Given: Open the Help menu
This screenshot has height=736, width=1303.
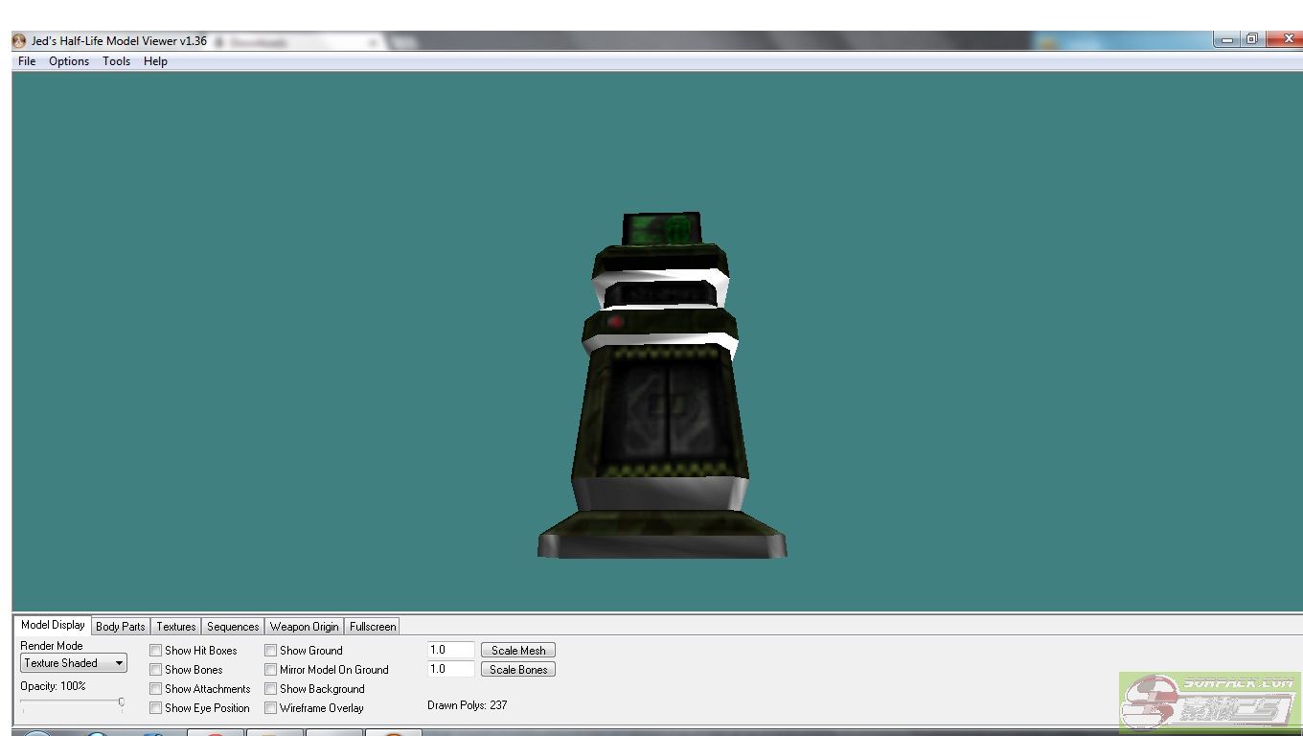Looking at the screenshot, I should (x=155, y=61).
